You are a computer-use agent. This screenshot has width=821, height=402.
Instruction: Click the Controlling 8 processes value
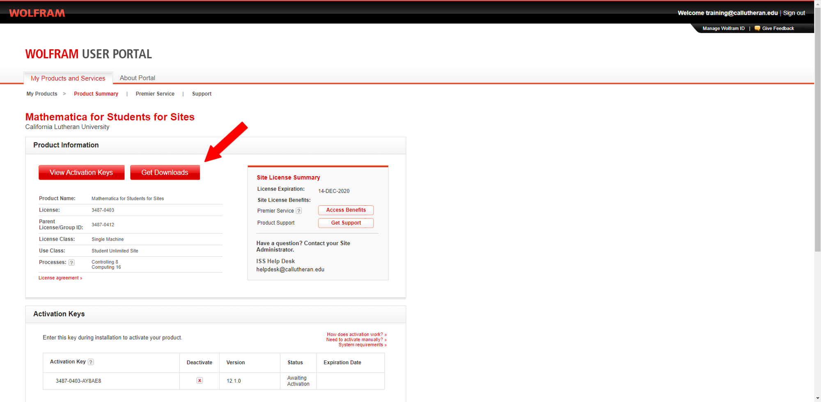105,262
